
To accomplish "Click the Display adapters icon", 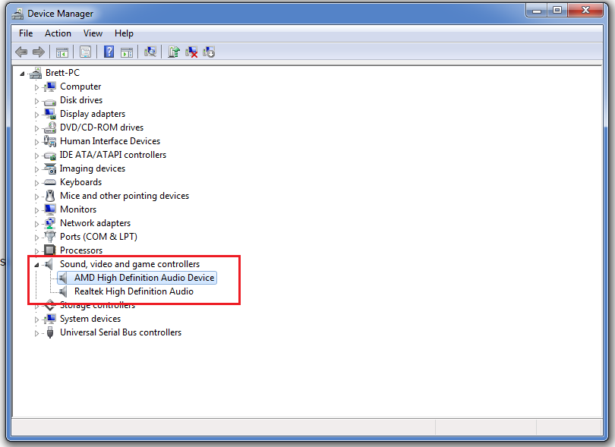I will pyautogui.click(x=50, y=114).
